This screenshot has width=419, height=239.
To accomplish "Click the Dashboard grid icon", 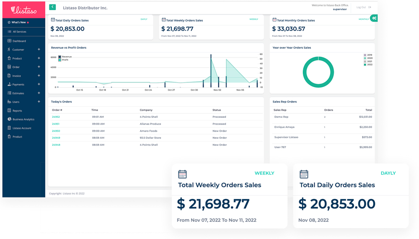I will pos(9,41).
